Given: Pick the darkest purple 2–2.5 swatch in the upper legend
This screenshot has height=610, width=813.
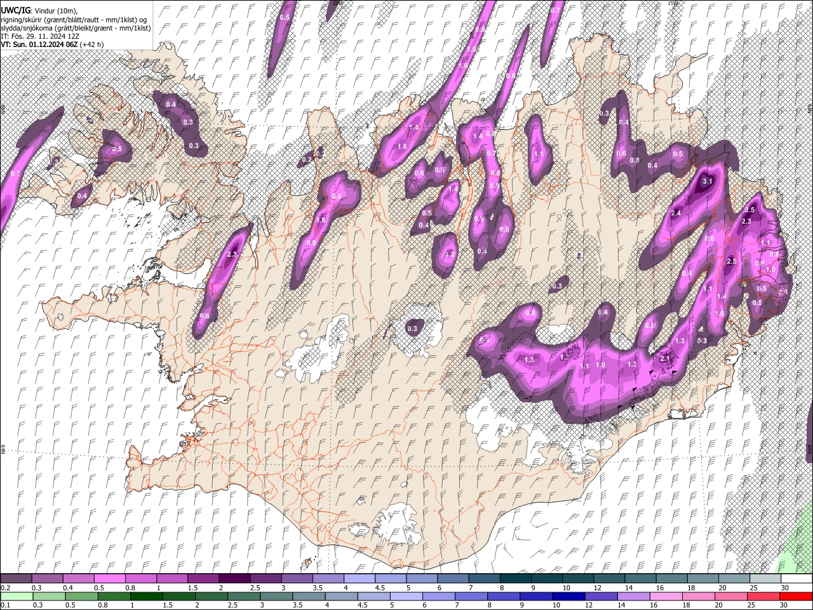Looking at the screenshot, I should tap(234, 578).
